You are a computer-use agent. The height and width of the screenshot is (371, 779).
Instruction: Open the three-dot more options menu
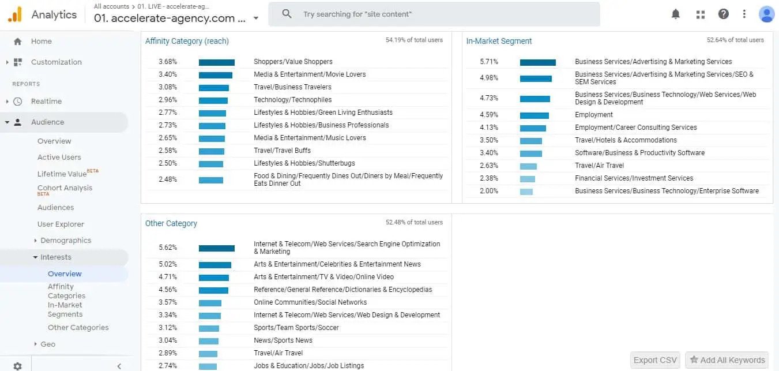point(744,14)
